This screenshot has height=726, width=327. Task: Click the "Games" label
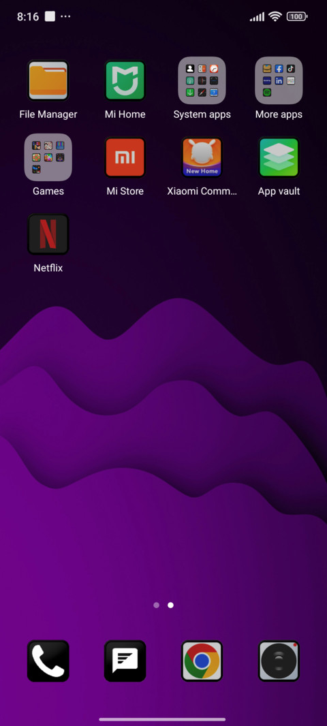pos(48,191)
